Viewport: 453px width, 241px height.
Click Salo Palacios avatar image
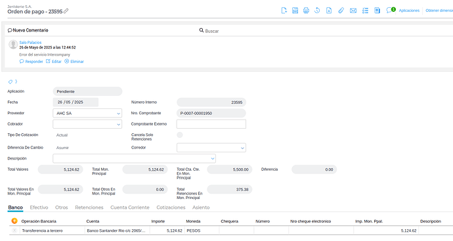13,45
